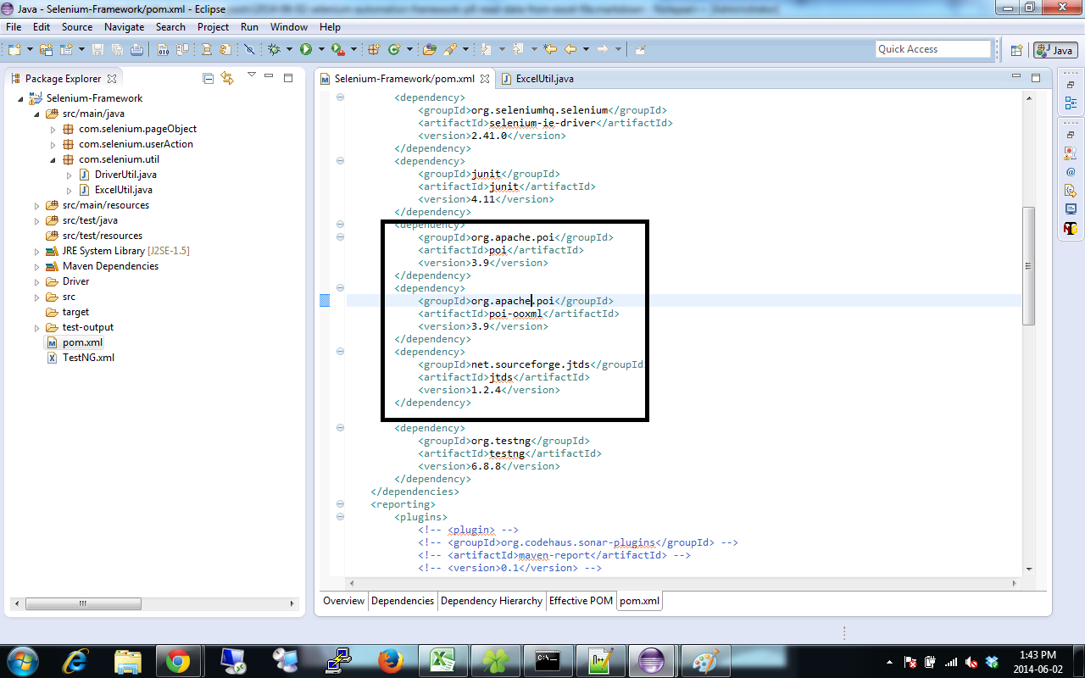This screenshot has height=678, width=1085.
Task: Toggle Link with Editor in Package Explorer
Action: coord(226,77)
